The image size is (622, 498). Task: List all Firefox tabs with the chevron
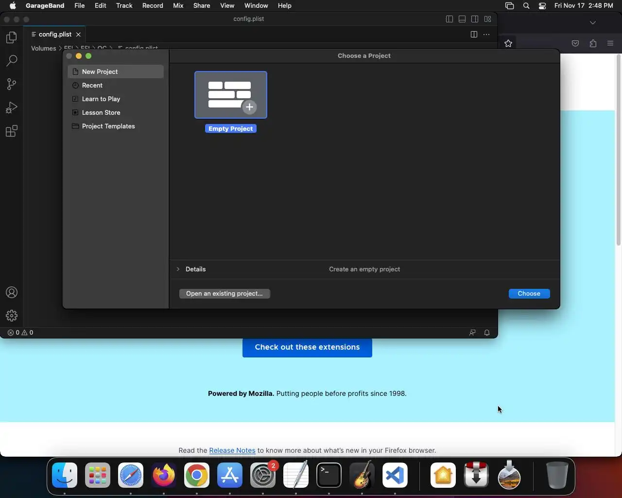tap(593, 23)
